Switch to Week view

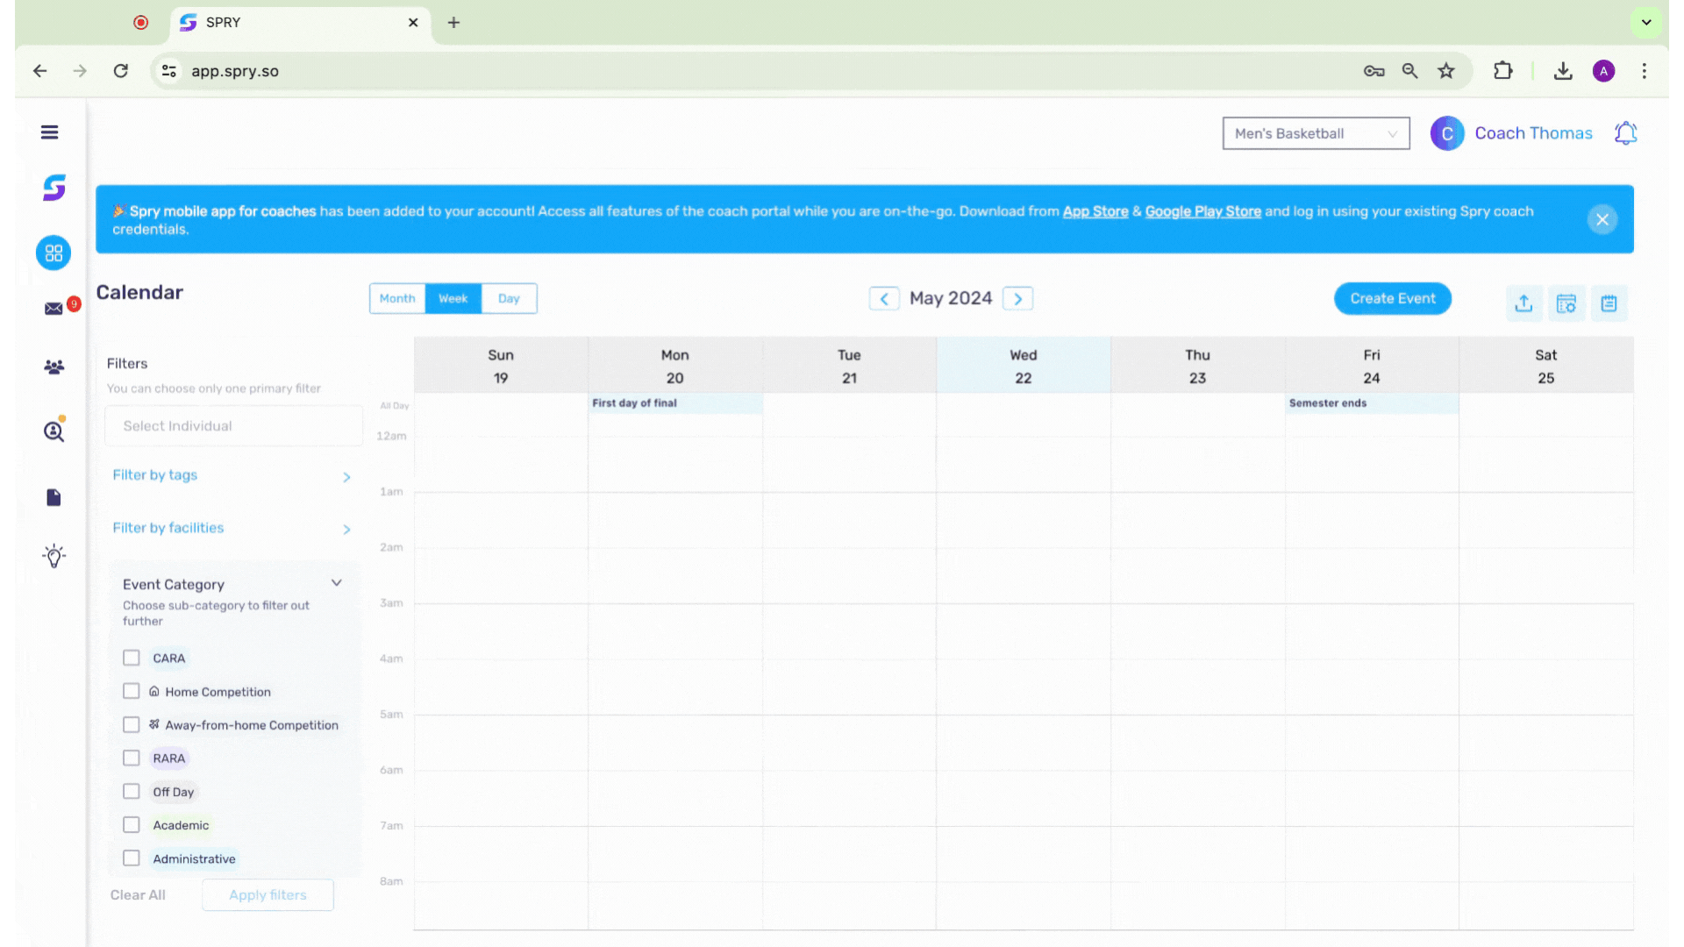point(453,299)
